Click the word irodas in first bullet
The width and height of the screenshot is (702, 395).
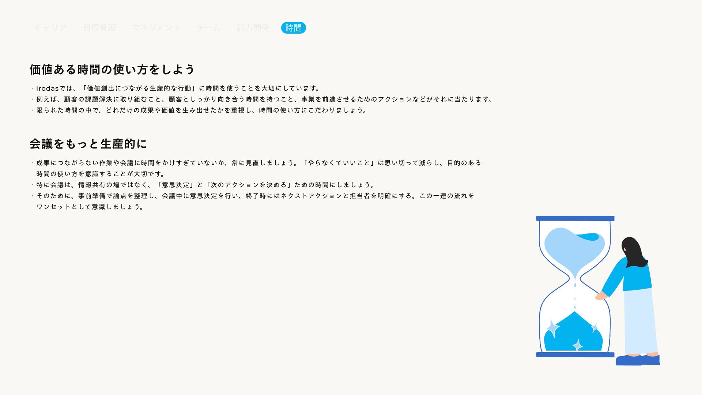click(48, 89)
